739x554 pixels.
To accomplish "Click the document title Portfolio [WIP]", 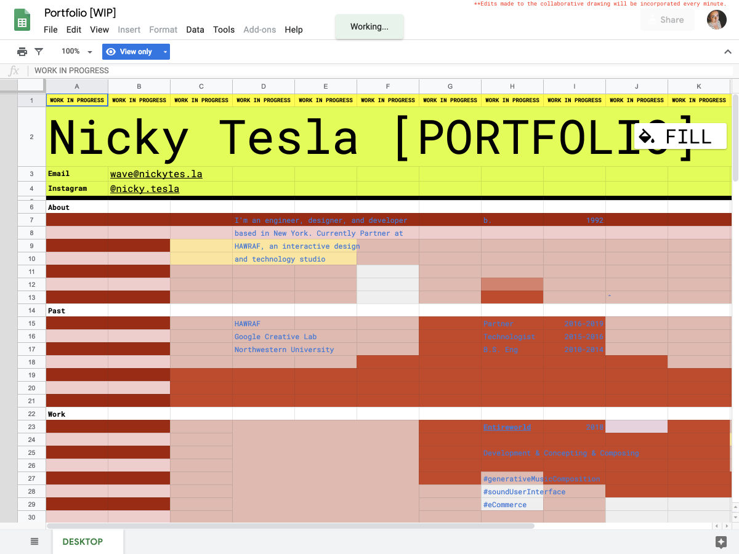I will click(x=80, y=12).
